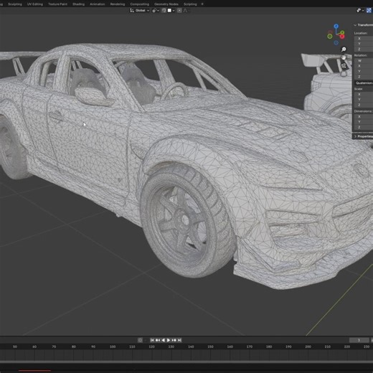Toggle proportional editing in the header

coord(179,10)
